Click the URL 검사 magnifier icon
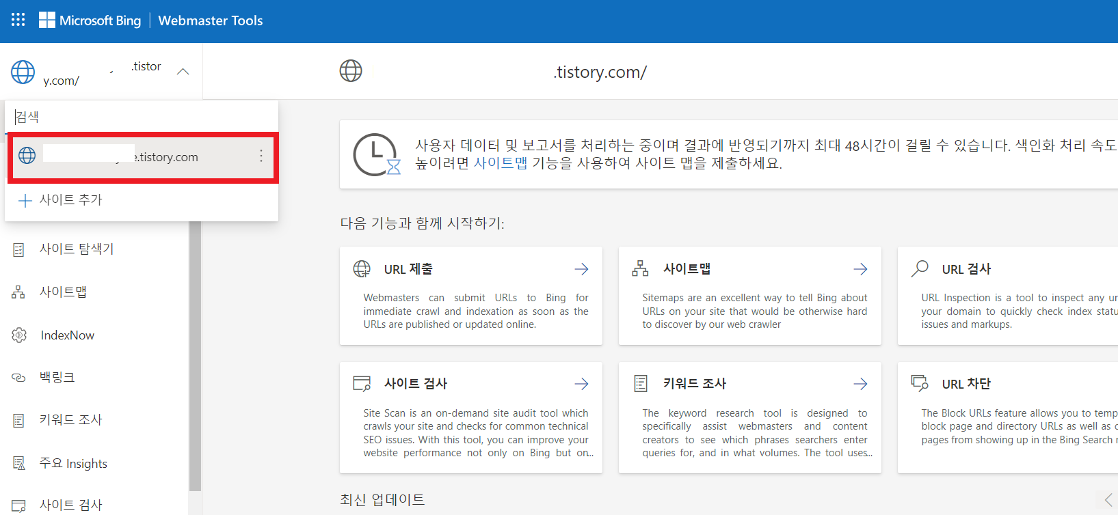Image resolution: width=1118 pixels, height=515 pixels. pyautogui.click(x=920, y=268)
